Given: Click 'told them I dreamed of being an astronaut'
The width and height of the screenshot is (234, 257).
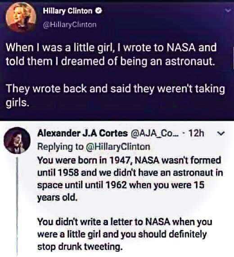Looking at the screenshot, I should pyautogui.click(x=110, y=61).
